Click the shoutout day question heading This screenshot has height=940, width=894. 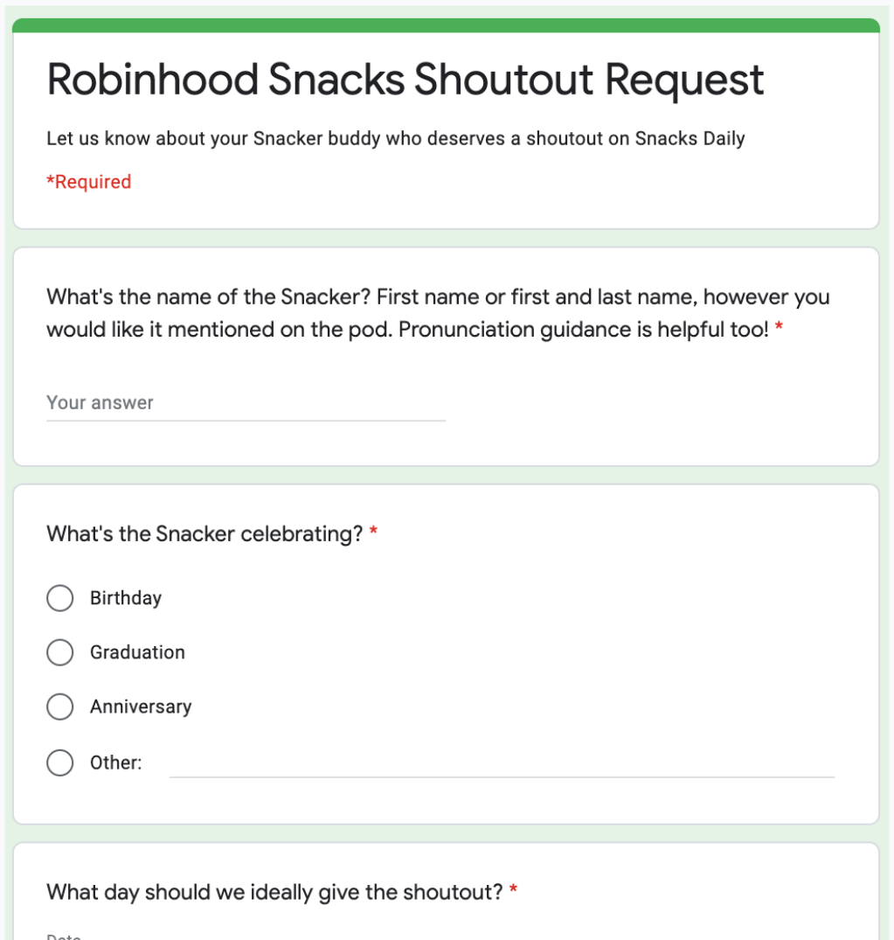[274, 892]
